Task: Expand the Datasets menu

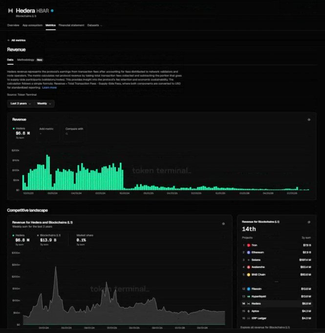Action: tap(94, 25)
